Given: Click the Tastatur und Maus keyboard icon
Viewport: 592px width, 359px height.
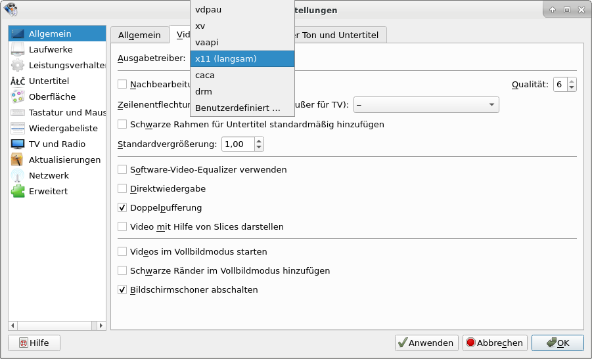Looking at the screenshot, I should tap(18, 113).
